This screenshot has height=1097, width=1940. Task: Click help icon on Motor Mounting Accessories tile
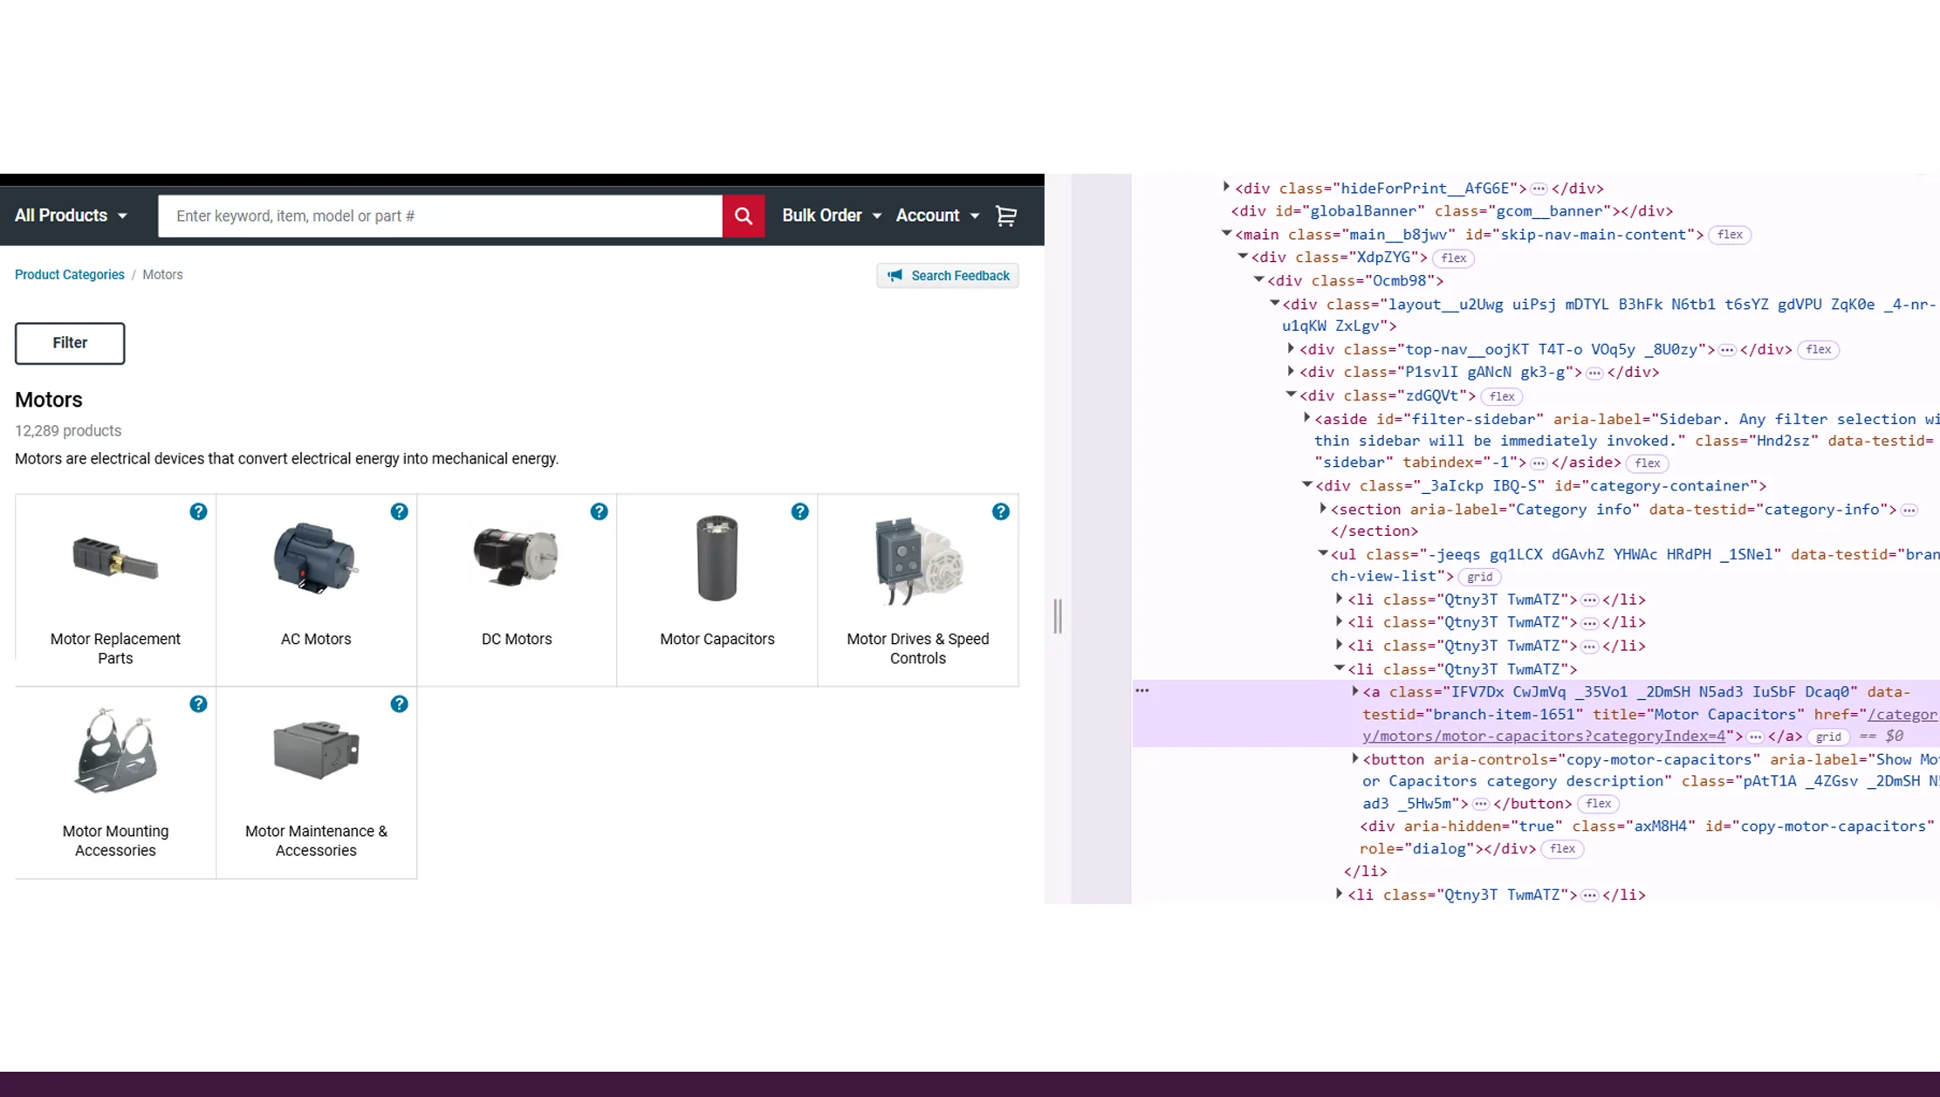coord(198,704)
